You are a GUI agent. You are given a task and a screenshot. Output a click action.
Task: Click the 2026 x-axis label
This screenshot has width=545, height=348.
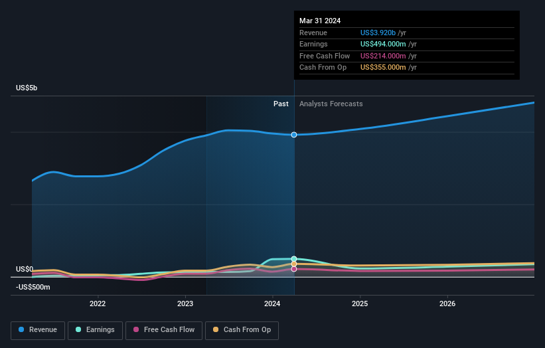pos(447,304)
